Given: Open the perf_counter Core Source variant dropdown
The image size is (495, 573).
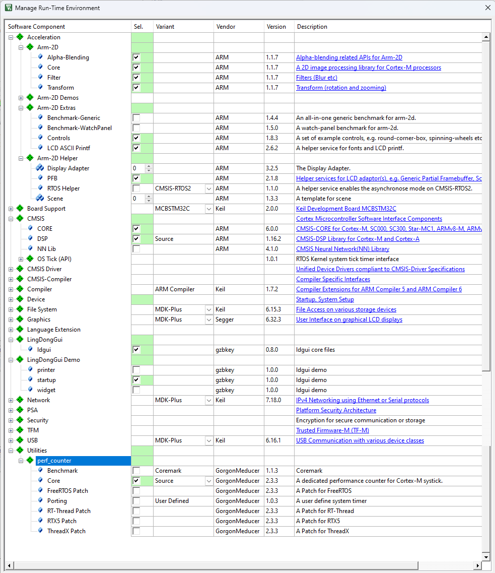Looking at the screenshot, I should coord(209,481).
